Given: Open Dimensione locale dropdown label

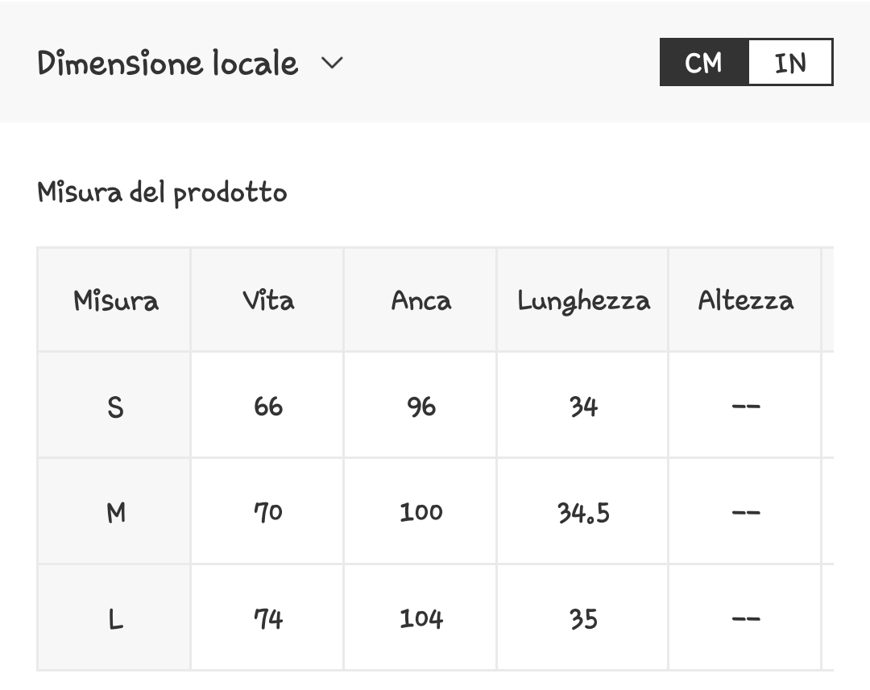Looking at the screenshot, I should pyautogui.click(x=168, y=63).
